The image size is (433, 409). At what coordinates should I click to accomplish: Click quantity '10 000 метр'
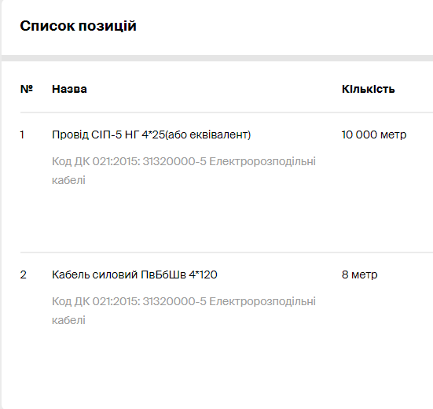(374, 134)
